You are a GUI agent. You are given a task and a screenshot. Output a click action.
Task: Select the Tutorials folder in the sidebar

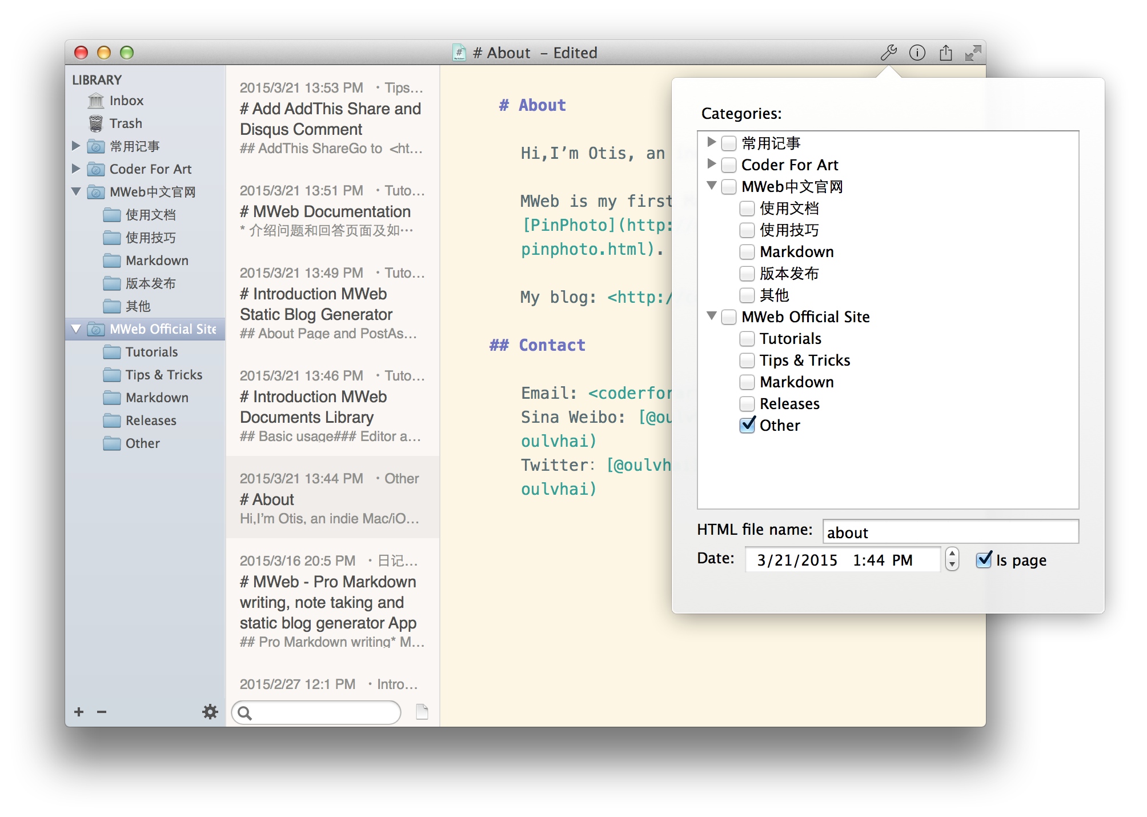151,352
